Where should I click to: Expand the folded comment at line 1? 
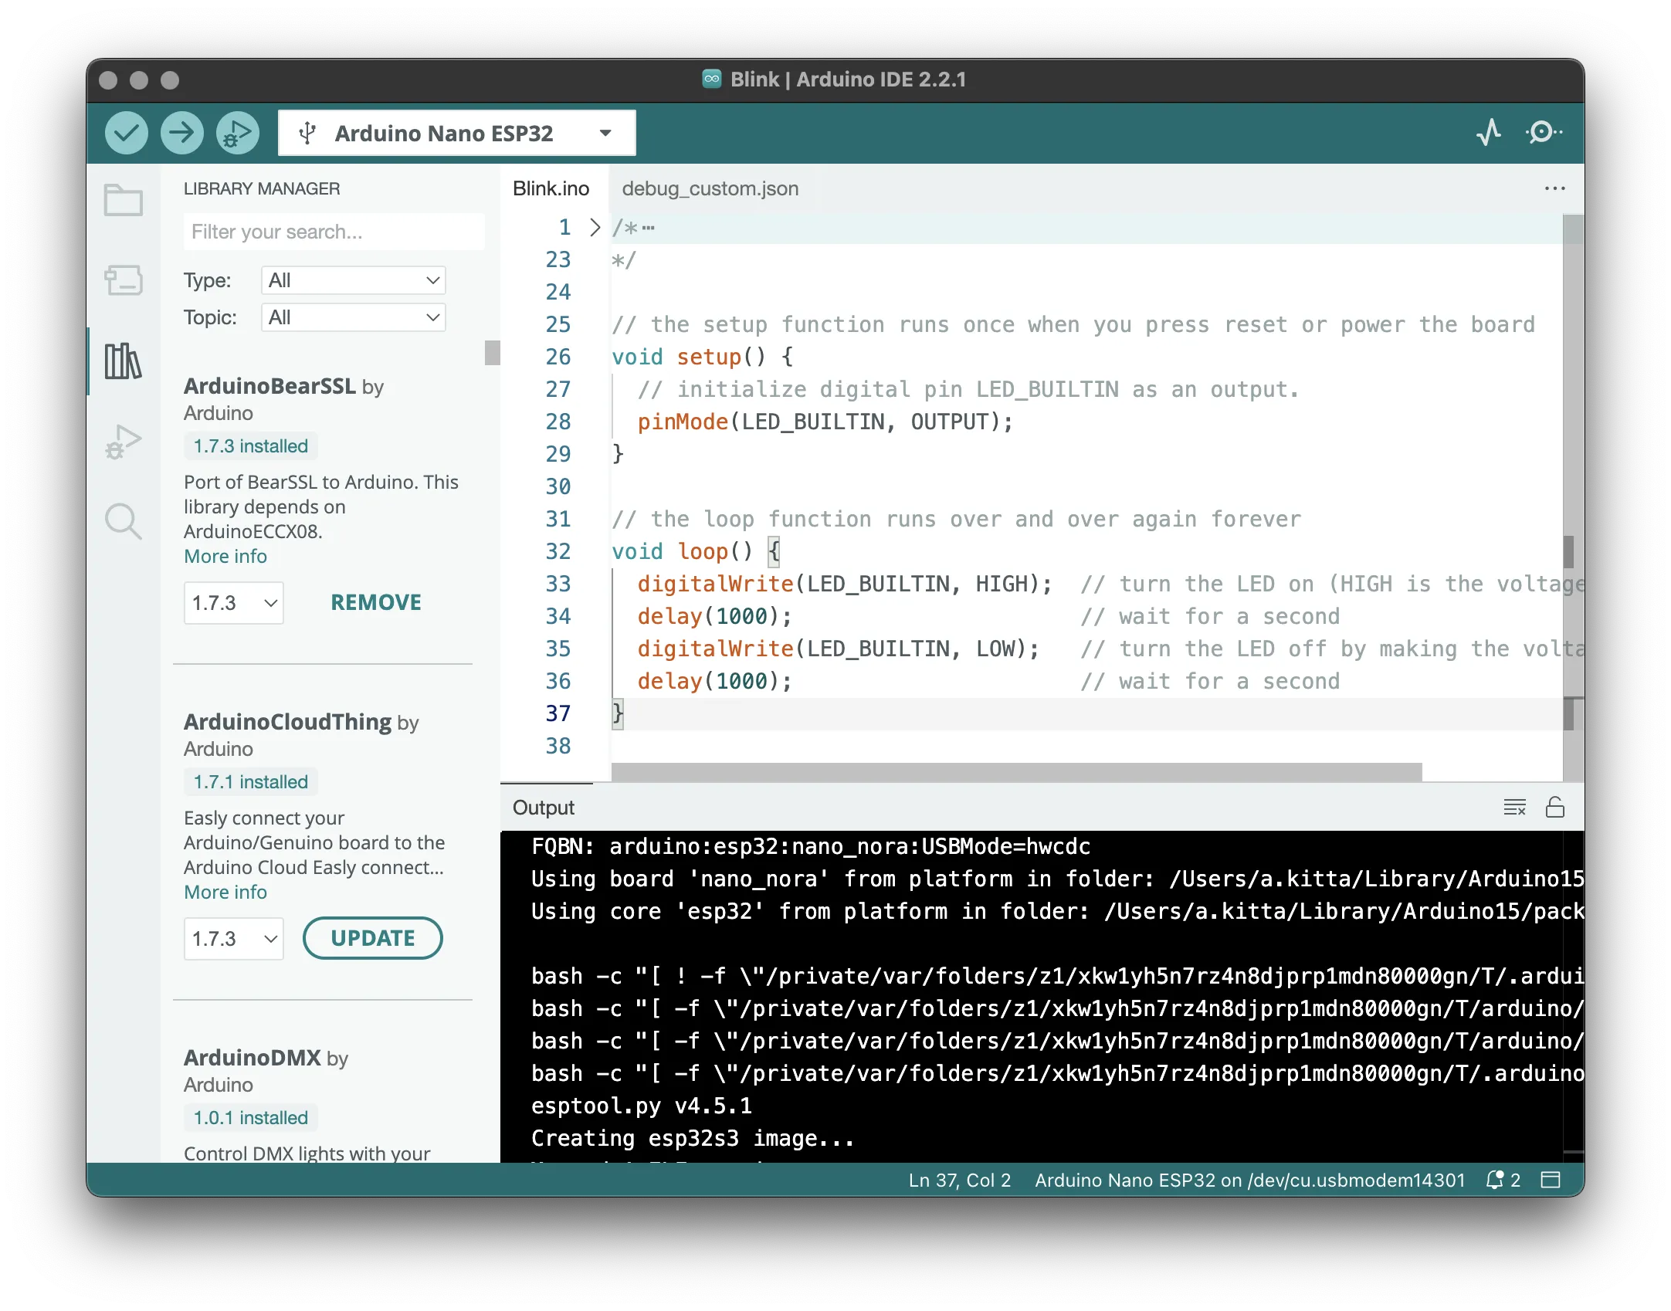pos(595,227)
